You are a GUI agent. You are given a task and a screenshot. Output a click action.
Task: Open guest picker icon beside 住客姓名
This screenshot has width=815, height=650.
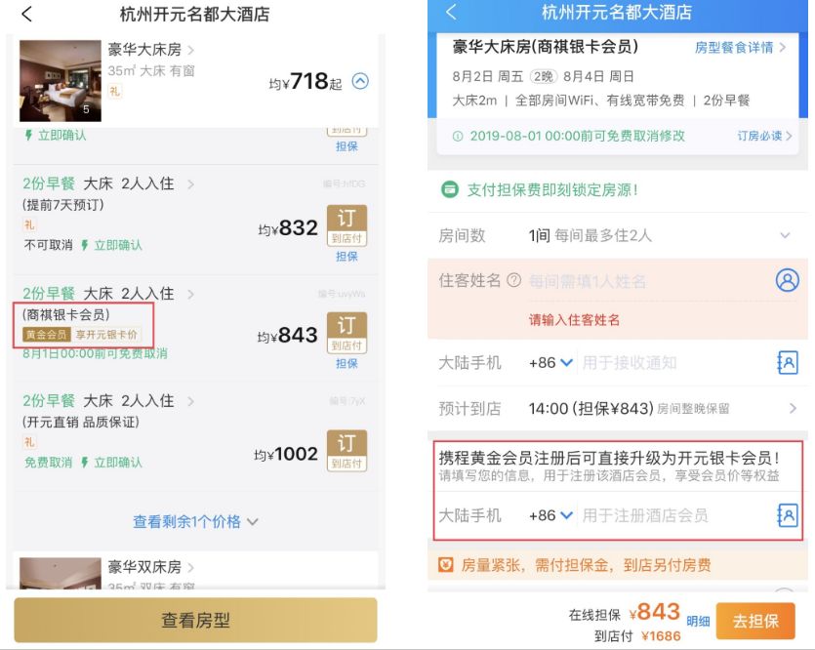pos(788,280)
